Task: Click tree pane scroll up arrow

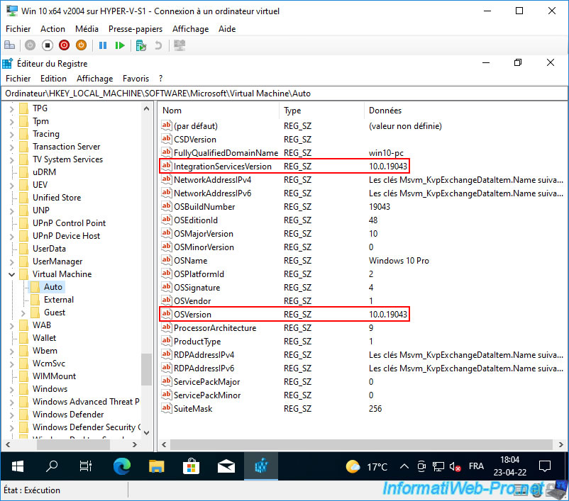Action: pos(146,108)
